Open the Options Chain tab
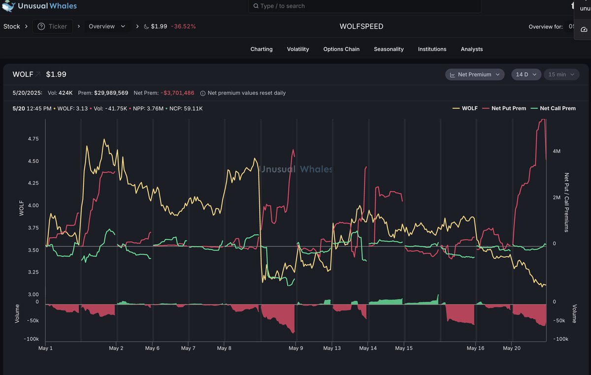This screenshot has width=591, height=375. [341, 49]
